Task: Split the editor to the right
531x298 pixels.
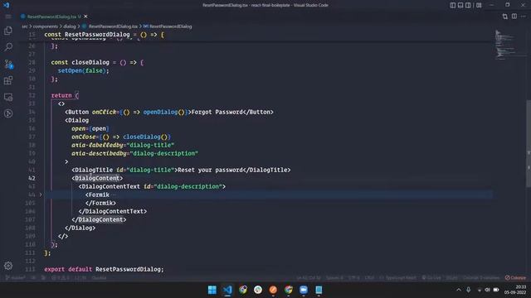Action: coord(514,17)
